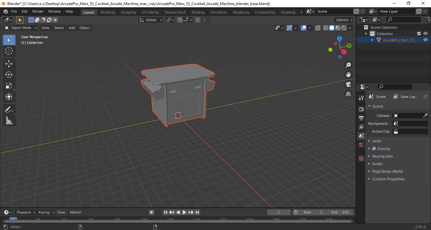Open the Render menu
The height and width of the screenshot is (230, 431).
click(x=38, y=11)
